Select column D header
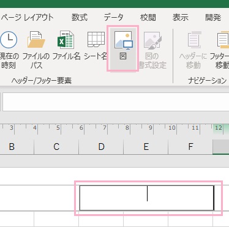Screen dimensions: 229x227 pos(101,147)
